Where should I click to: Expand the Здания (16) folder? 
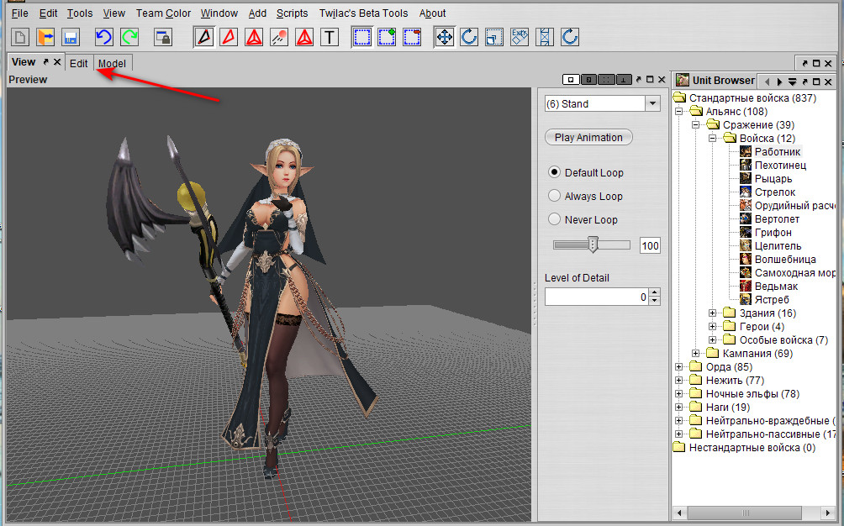713,313
